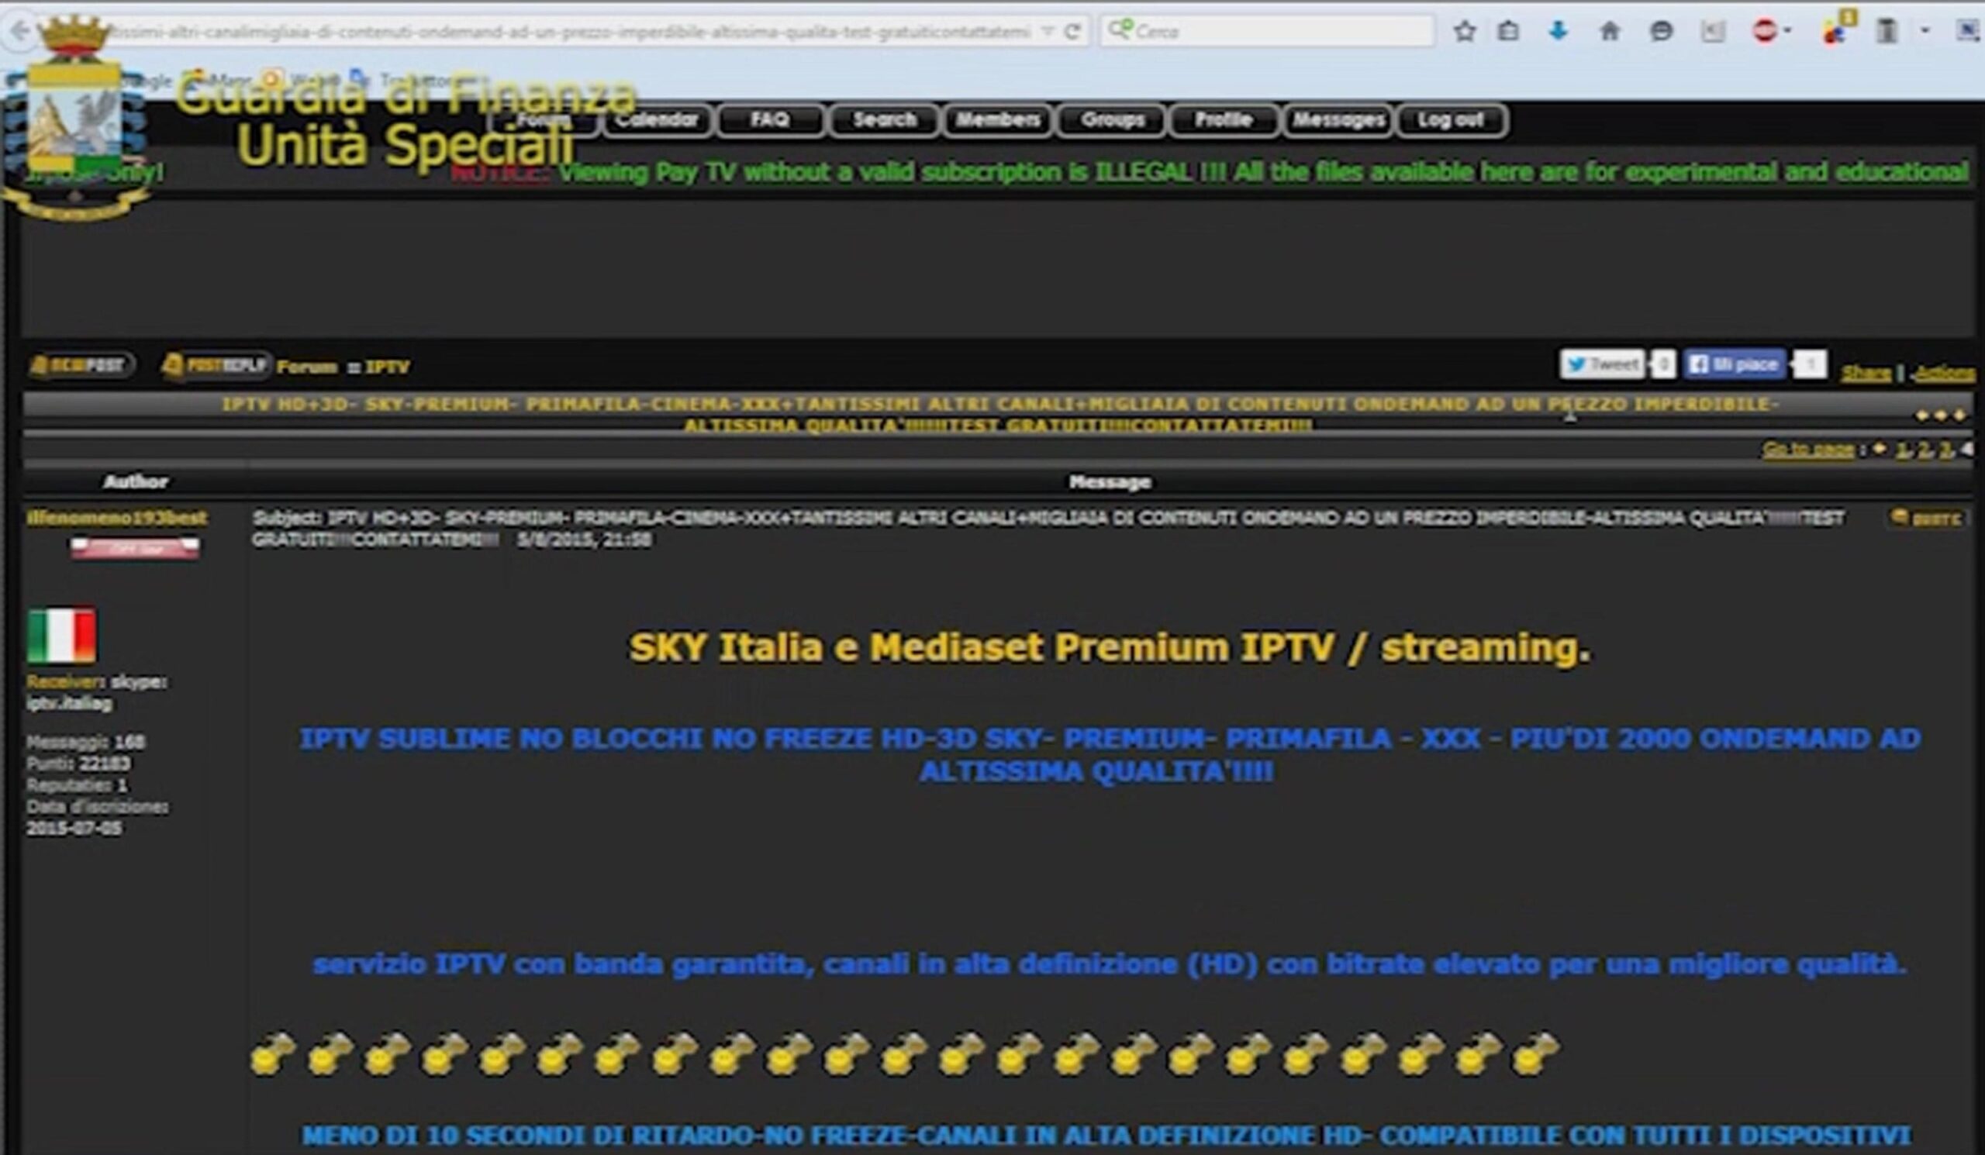
Task: Click the Tweet share button
Action: pos(1602,364)
